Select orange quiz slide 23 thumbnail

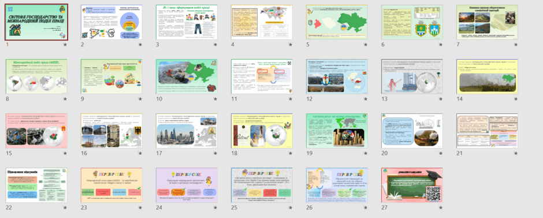pyautogui.click(x=111, y=185)
